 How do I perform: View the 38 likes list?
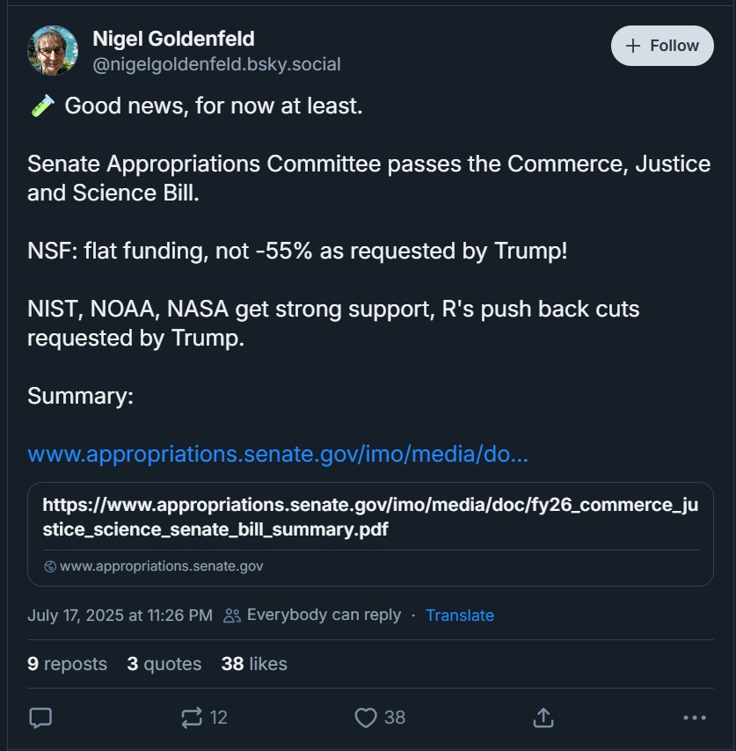click(254, 664)
